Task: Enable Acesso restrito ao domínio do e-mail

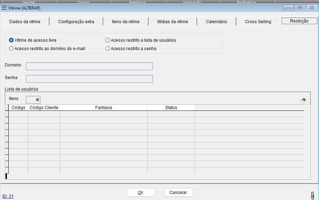Action: point(11,48)
